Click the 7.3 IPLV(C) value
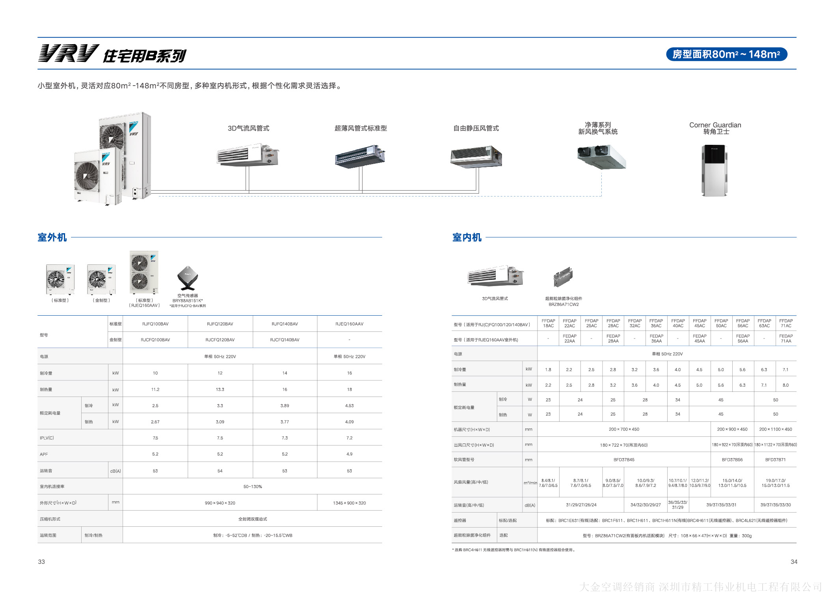Viewport: 834px width, 597px height. 285,438
